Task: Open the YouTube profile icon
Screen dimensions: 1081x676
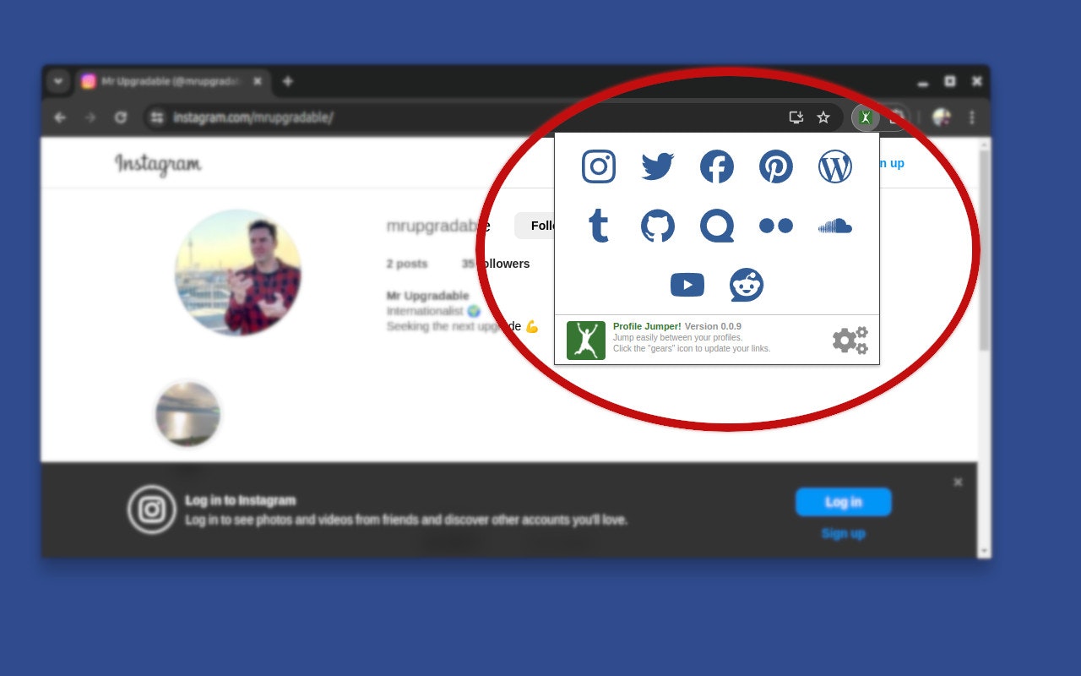Action: coord(687,285)
